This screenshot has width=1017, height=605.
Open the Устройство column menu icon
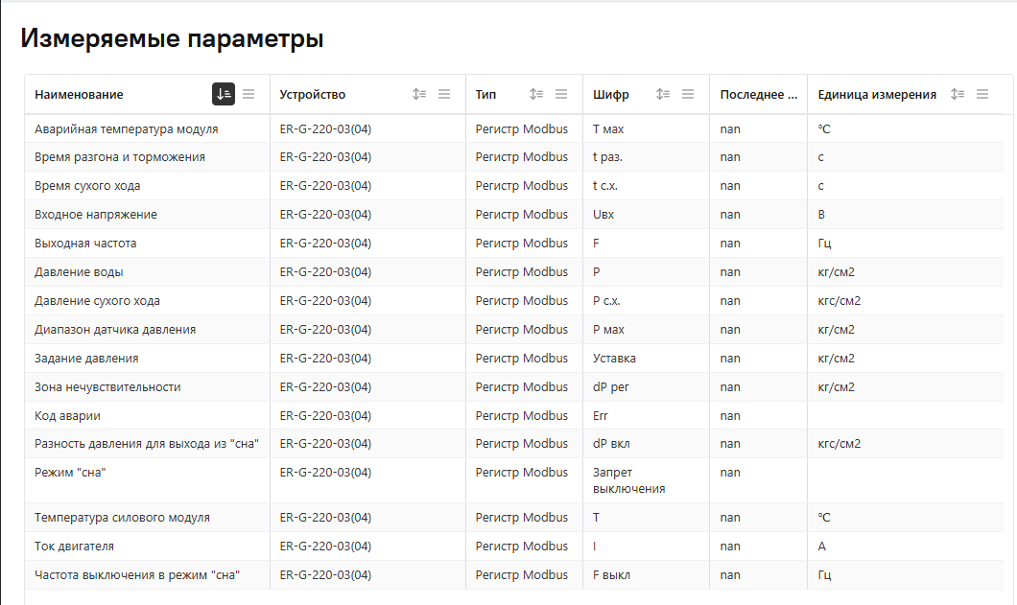point(444,94)
